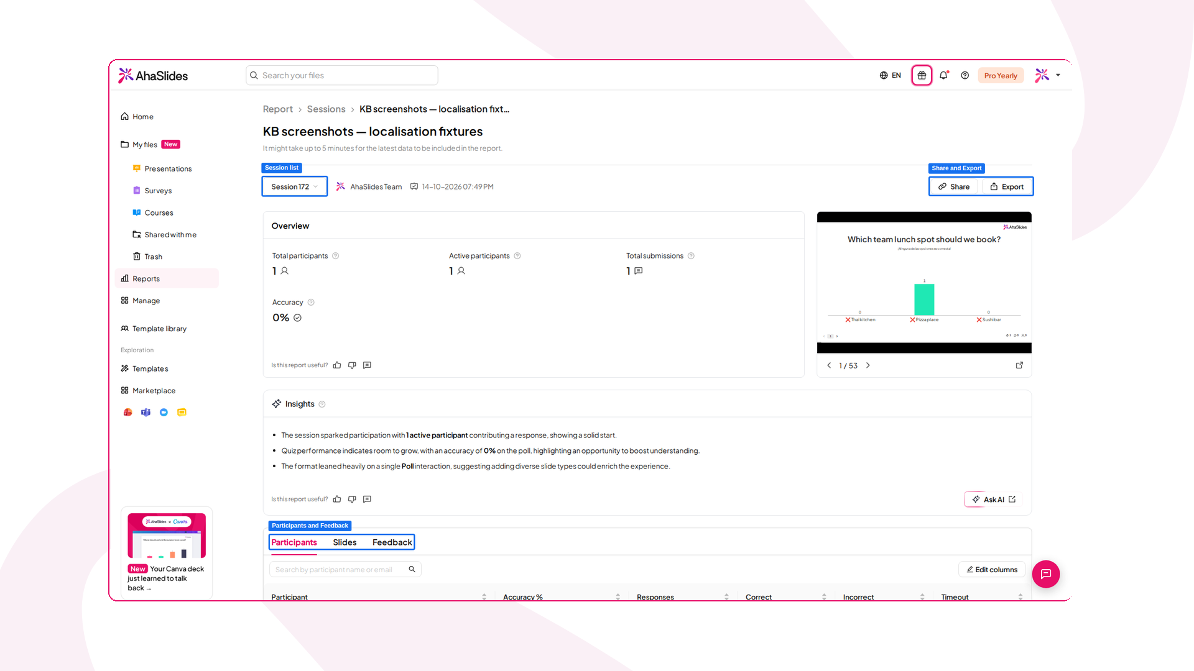Open the help question mark icon
The width and height of the screenshot is (1194, 671).
click(x=965, y=75)
